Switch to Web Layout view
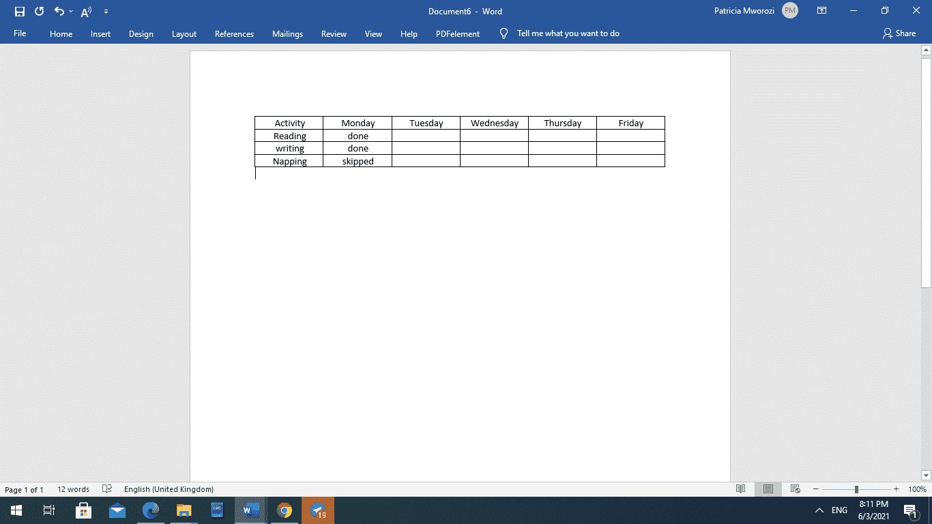Screen dimensions: 932x524 [x=795, y=489]
